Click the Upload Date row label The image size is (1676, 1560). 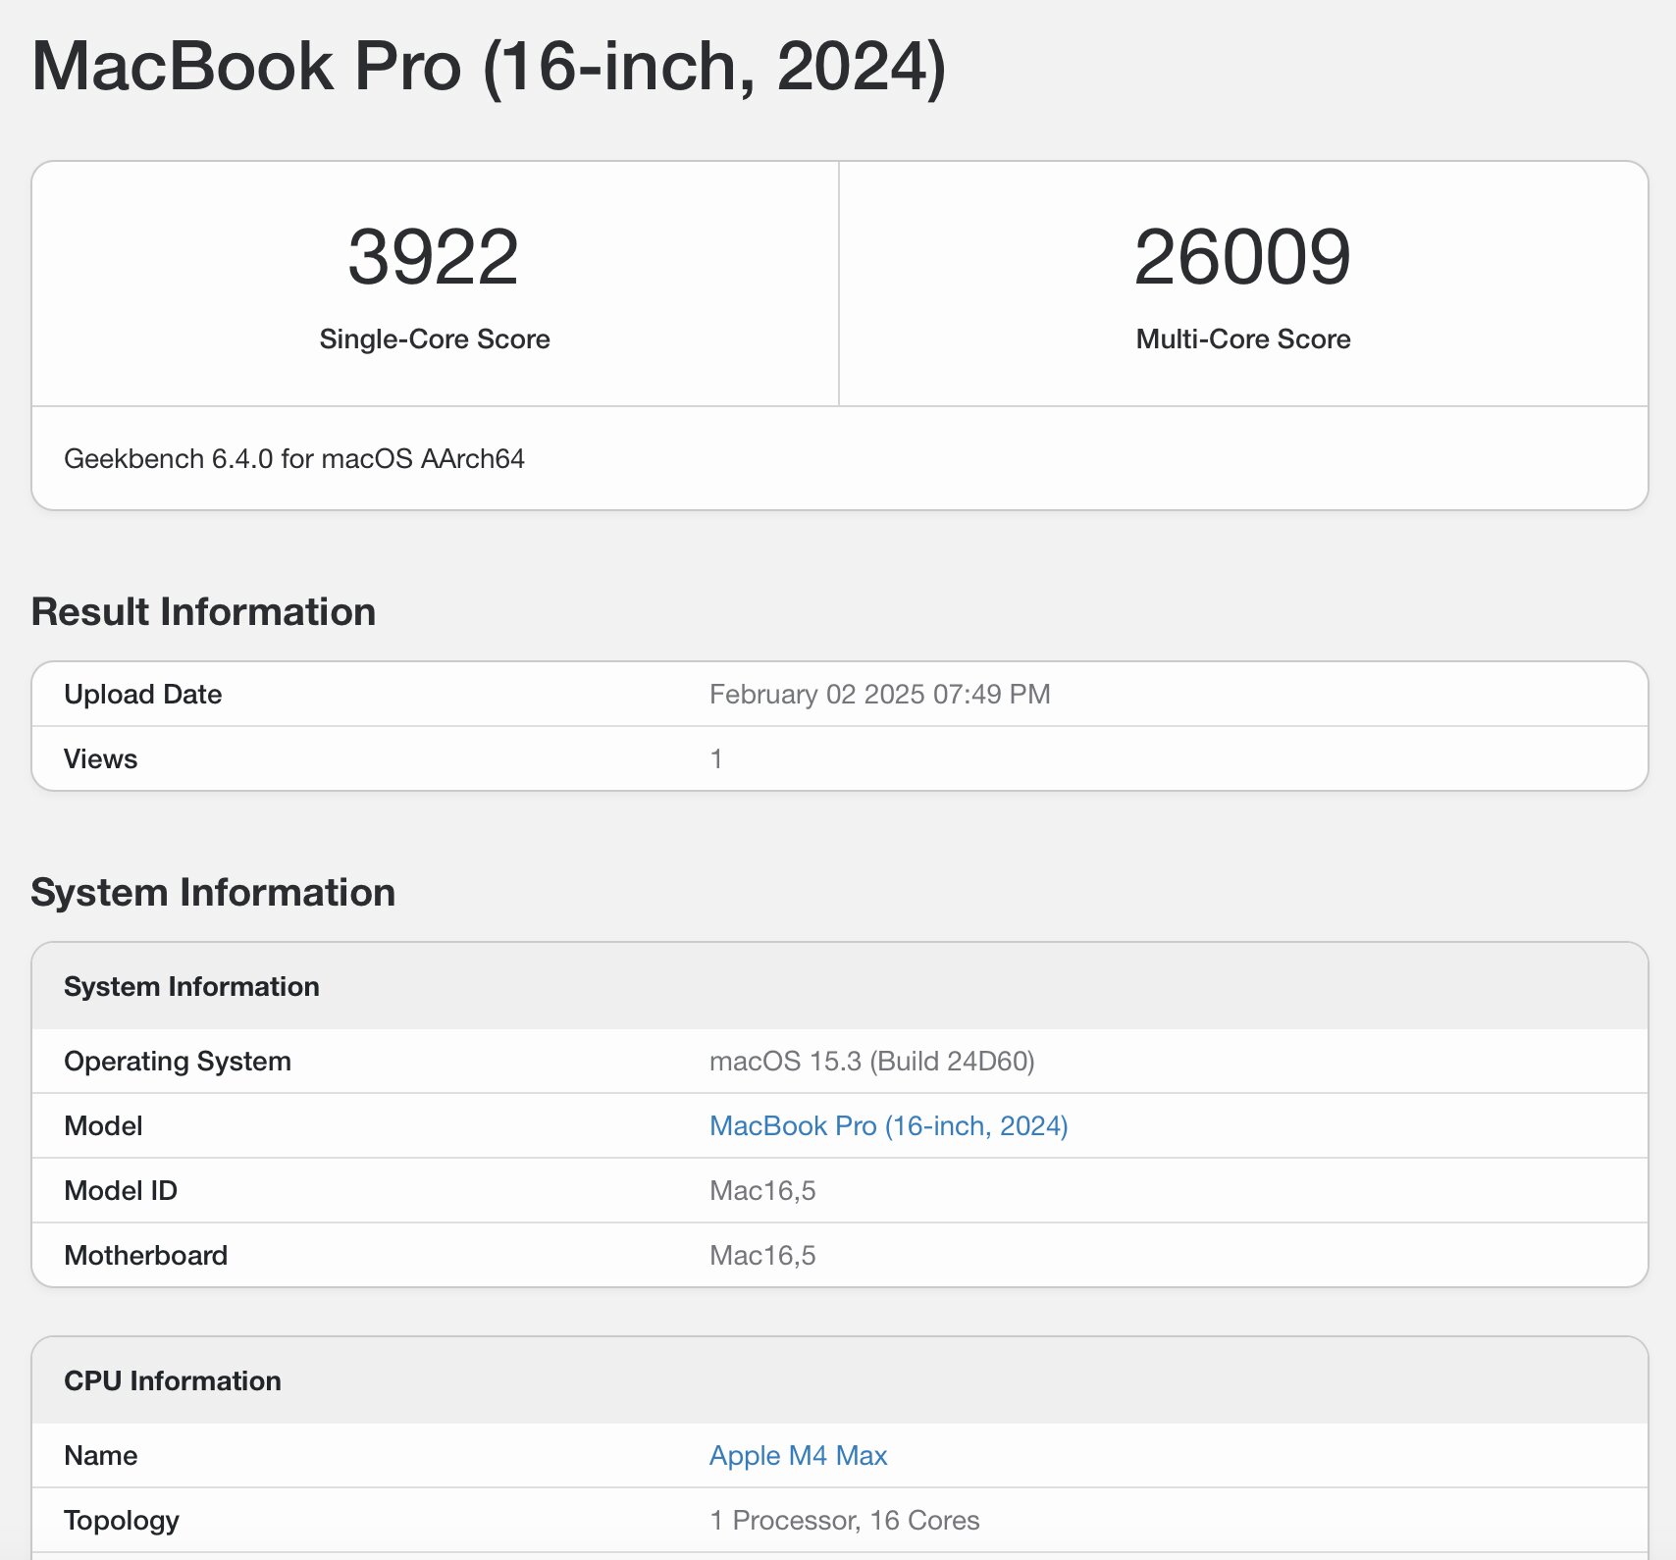tap(142, 694)
